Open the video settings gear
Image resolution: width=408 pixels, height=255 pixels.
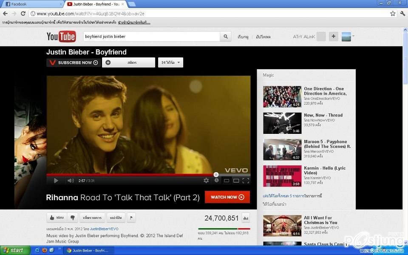(206, 180)
